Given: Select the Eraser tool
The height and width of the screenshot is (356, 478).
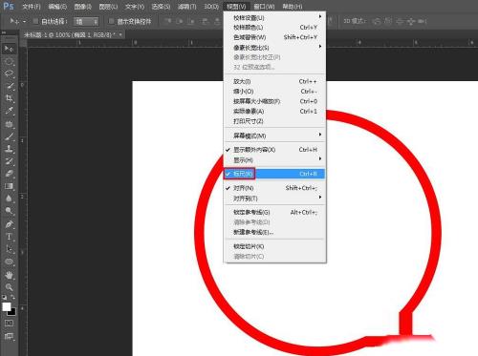Looking at the screenshot, I should (x=9, y=174).
